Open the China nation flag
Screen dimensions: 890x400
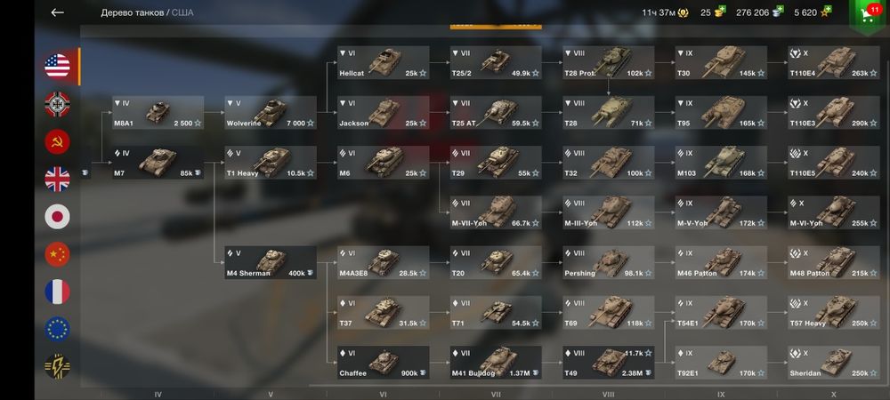click(x=57, y=254)
